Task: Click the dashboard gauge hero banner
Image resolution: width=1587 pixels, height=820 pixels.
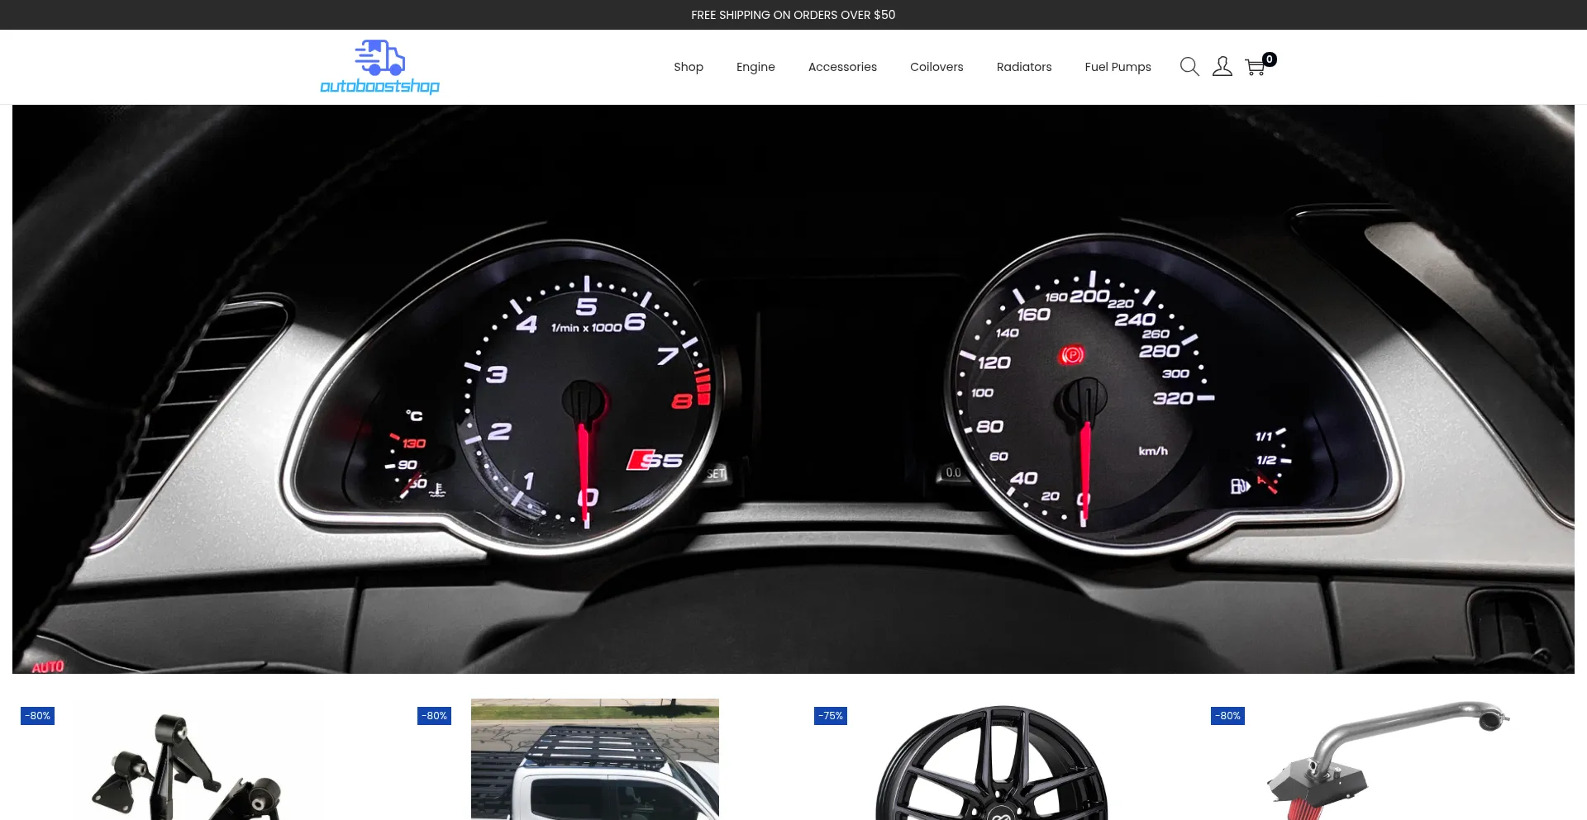Action: coord(793,388)
